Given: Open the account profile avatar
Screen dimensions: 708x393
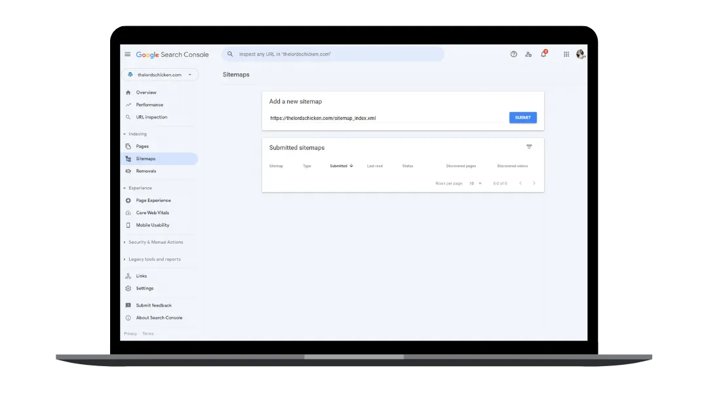Looking at the screenshot, I should pos(581,54).
